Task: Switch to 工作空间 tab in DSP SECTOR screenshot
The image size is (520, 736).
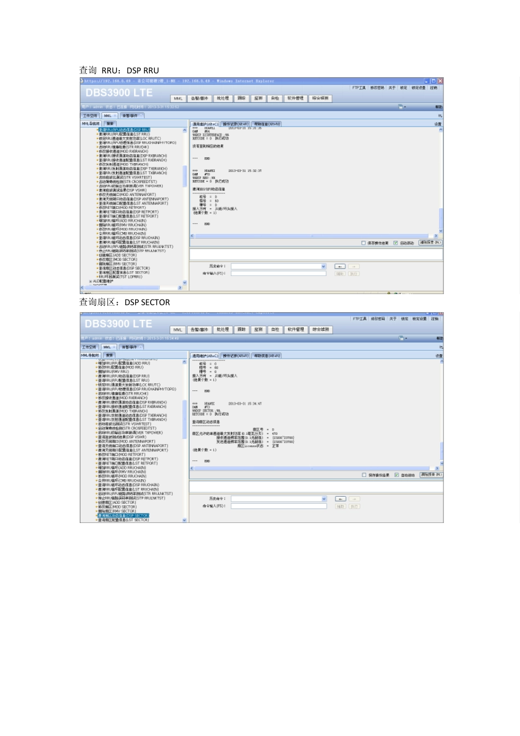Action: [89, 347]
